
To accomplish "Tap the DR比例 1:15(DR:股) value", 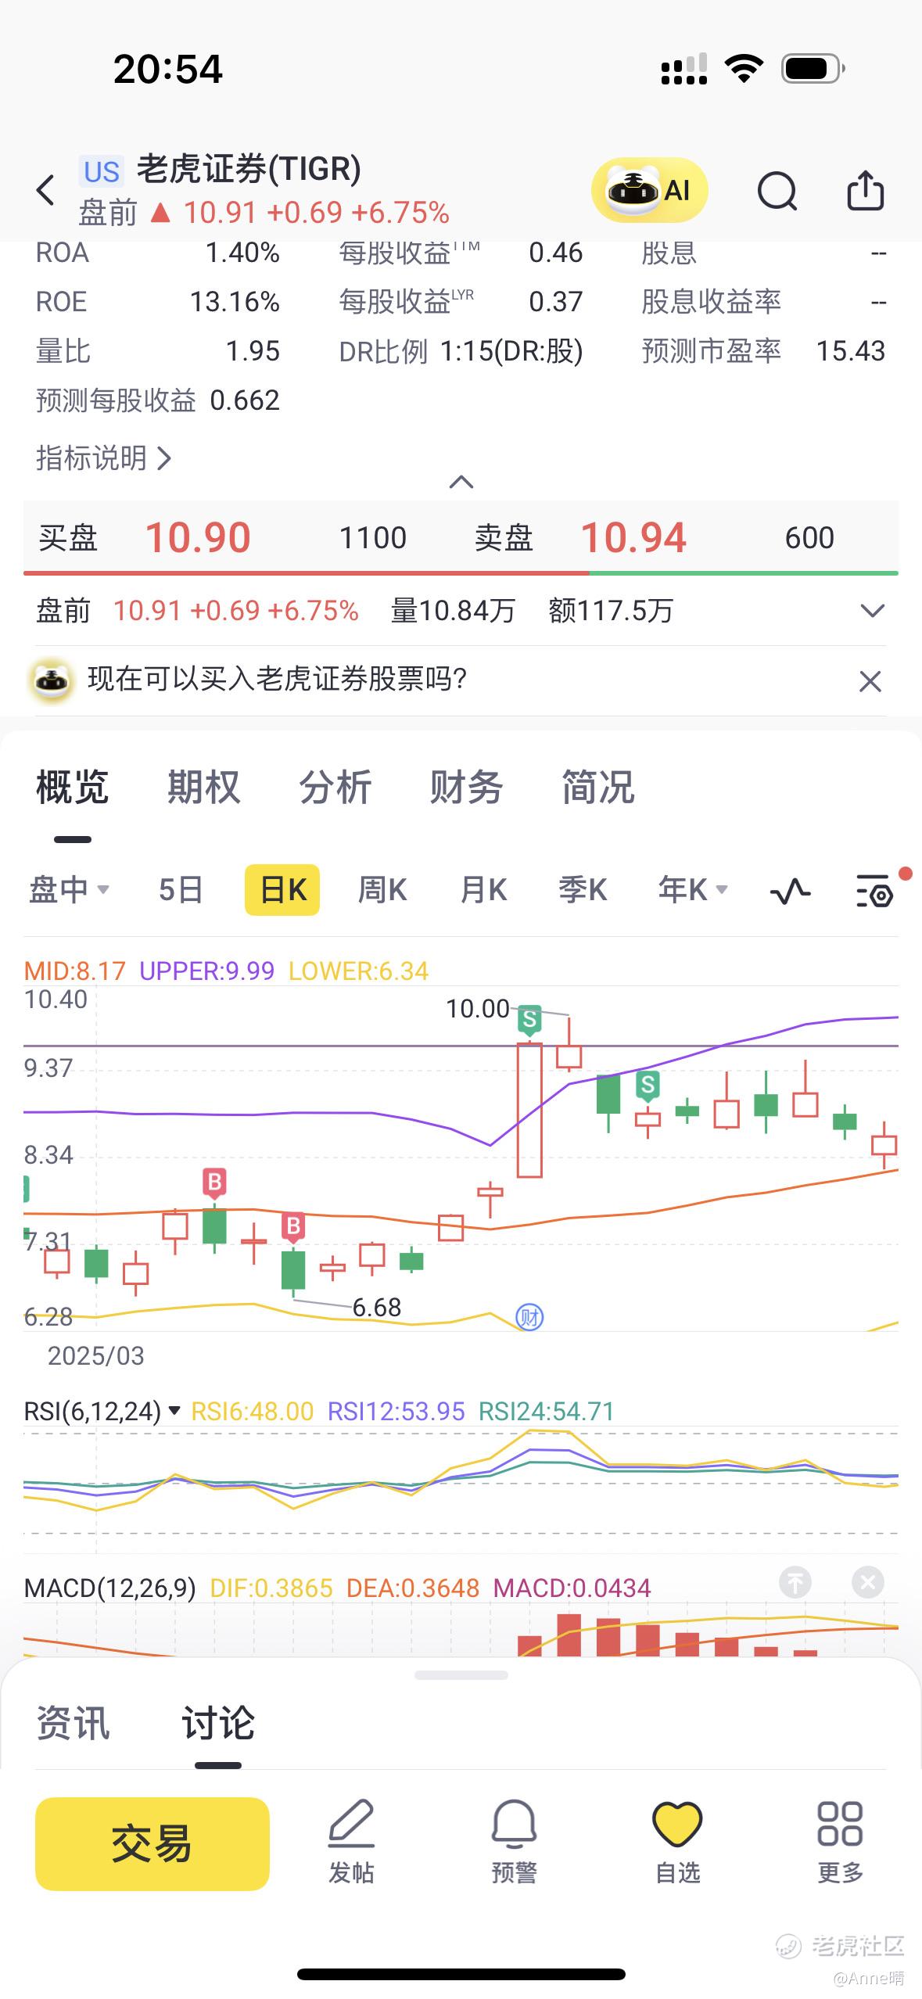I will (x=511, y=351).
